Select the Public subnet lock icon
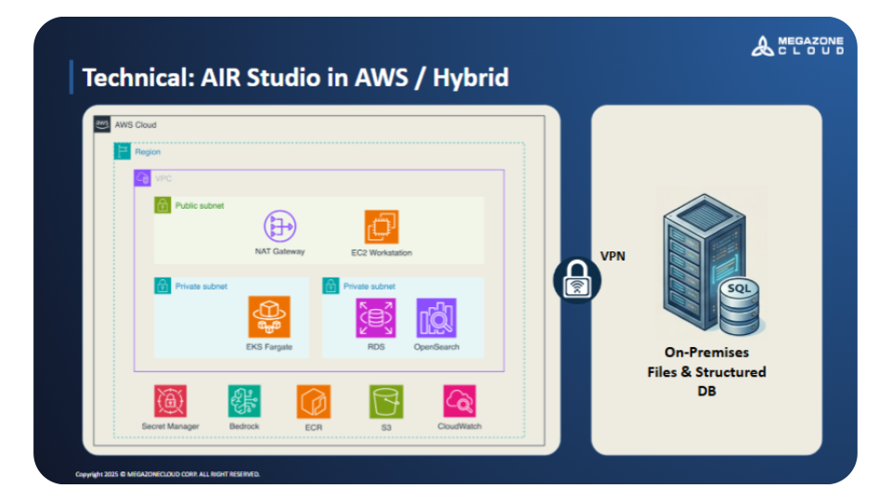Viewport: 891px width, 501px height. [162, 205]
